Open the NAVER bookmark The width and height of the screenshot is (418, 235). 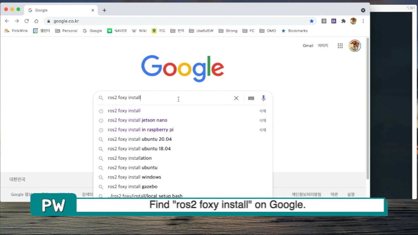pos(117,31)
